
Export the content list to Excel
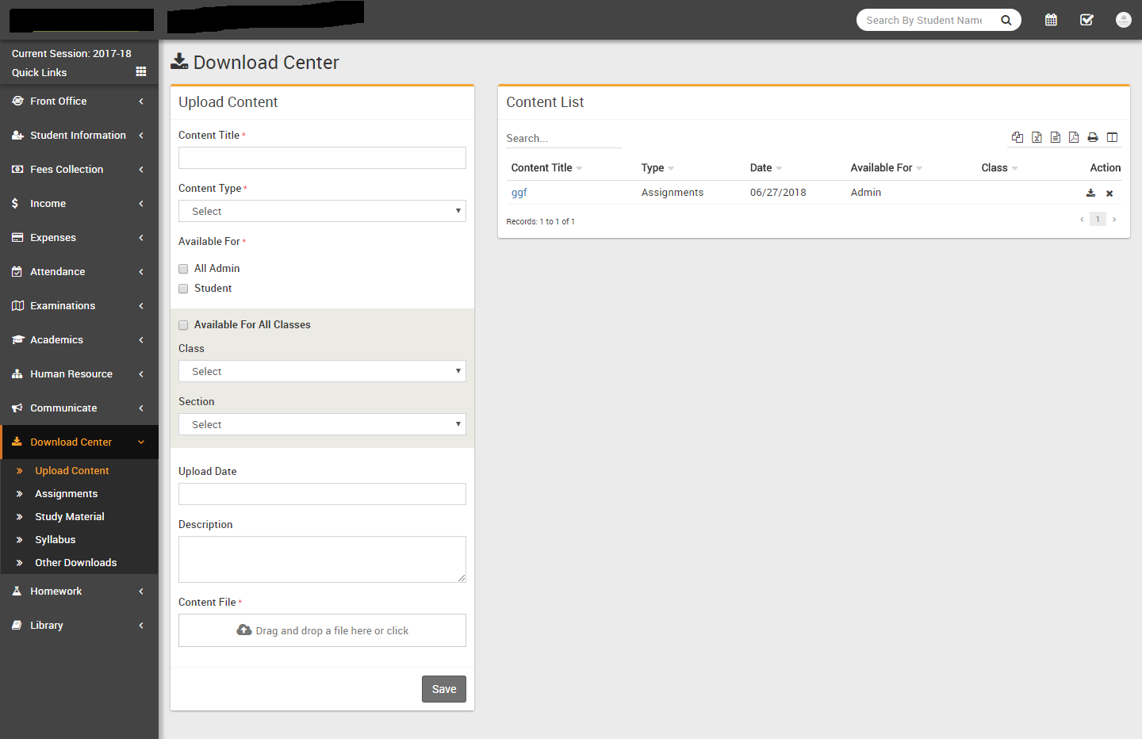(1037, 137)
